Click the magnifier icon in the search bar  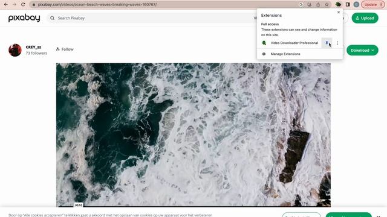click(53, 18)
